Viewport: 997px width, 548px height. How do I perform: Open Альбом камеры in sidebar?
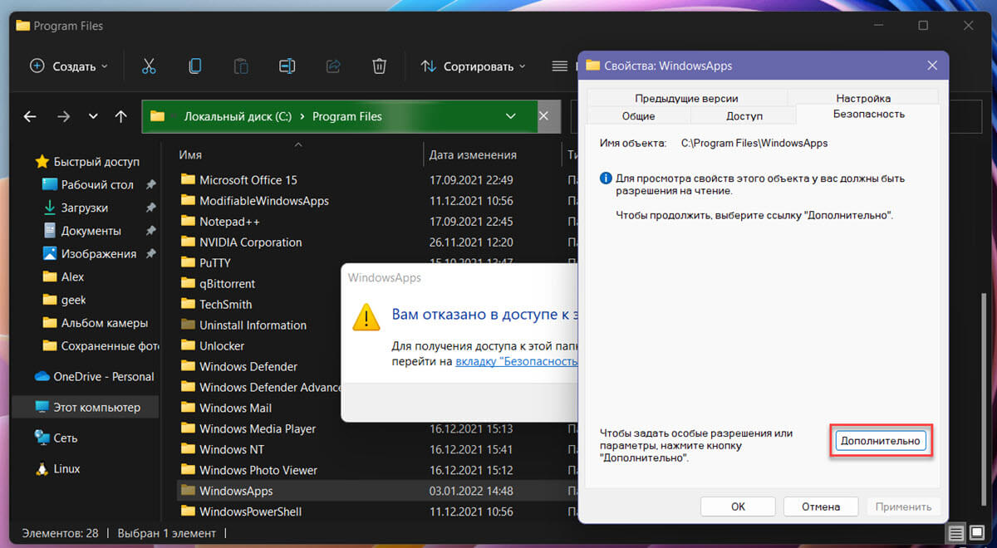click(x=95, y=322)
